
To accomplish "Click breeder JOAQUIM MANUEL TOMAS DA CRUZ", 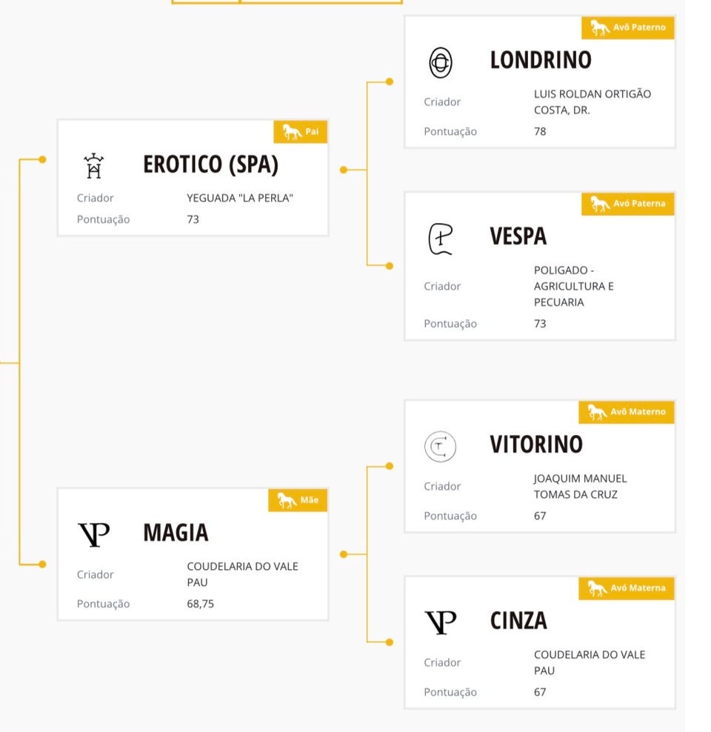I will coord(580,487).
